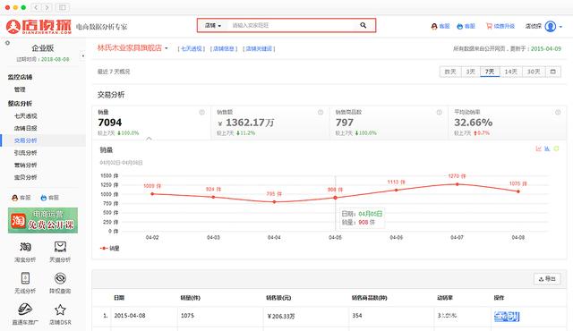This screenshot has height=331, width=573.
Task: Open 直通车推广 train icon
Action: coord(25,310)
